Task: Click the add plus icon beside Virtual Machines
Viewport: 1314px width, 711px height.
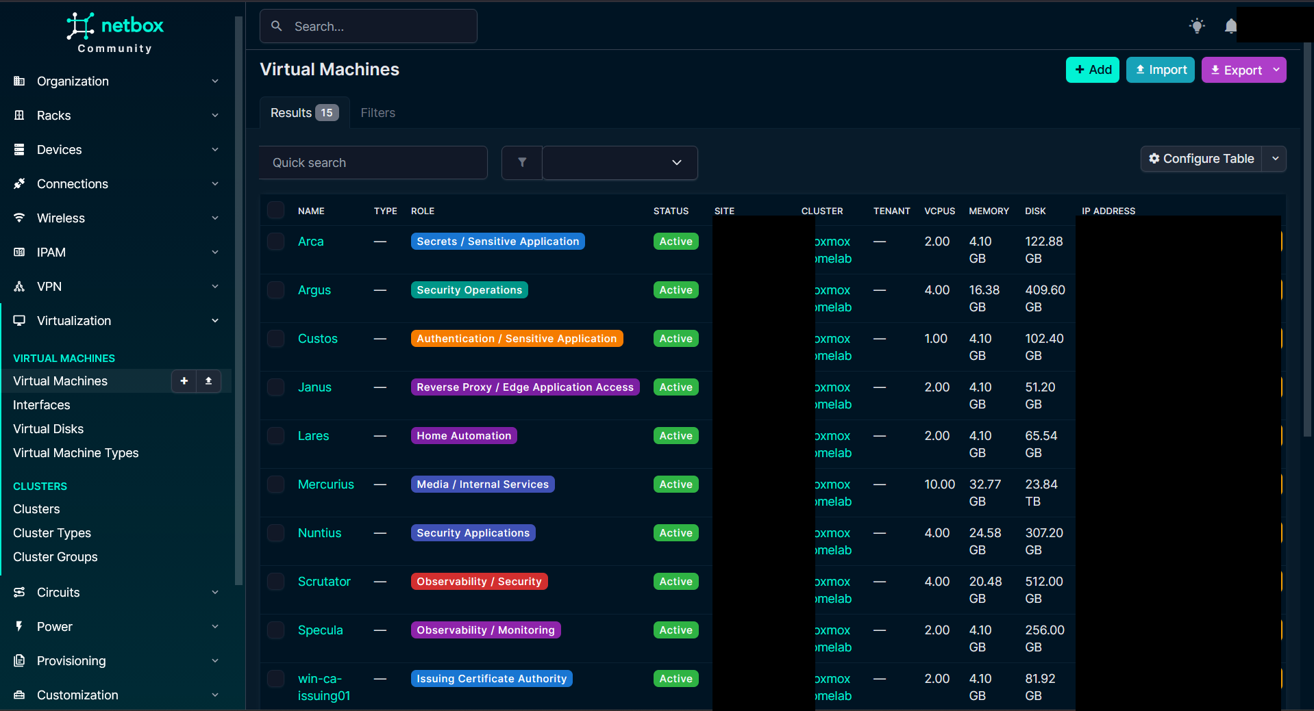Action: (x=184, y=381)
